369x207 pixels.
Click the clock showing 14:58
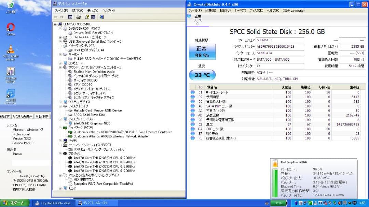(x=361, y=203)
